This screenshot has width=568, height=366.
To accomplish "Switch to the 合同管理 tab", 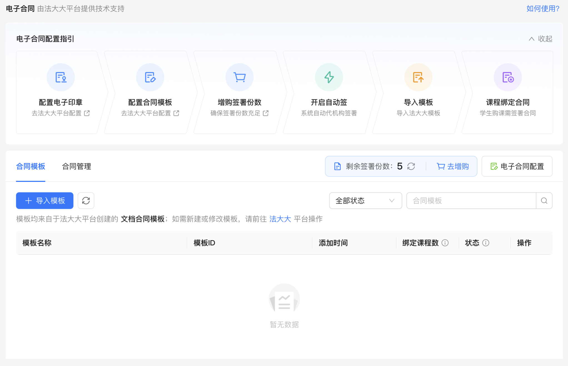I will click(76, 166).
